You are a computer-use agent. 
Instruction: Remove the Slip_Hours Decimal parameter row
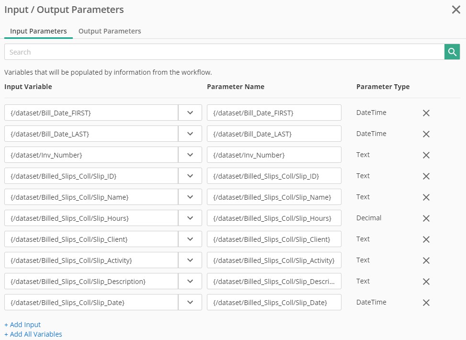tap(426, 218)
